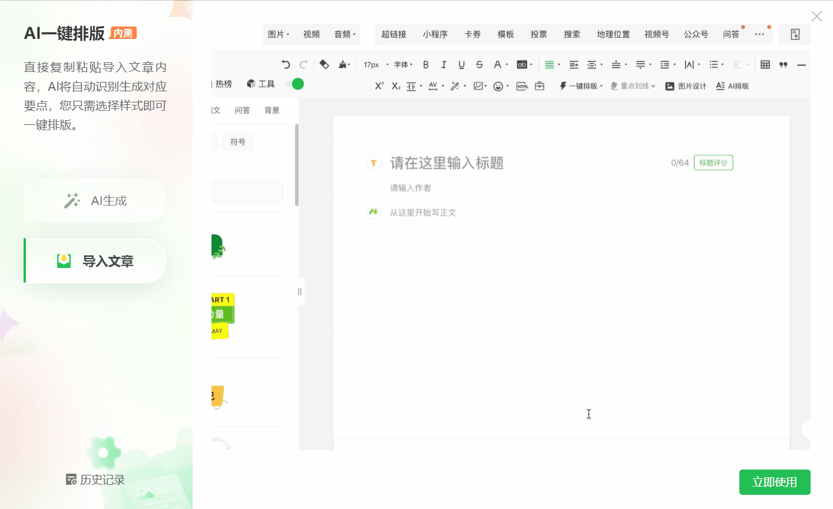
Task: Click the orange T title icon
Action: pos(373,163)
